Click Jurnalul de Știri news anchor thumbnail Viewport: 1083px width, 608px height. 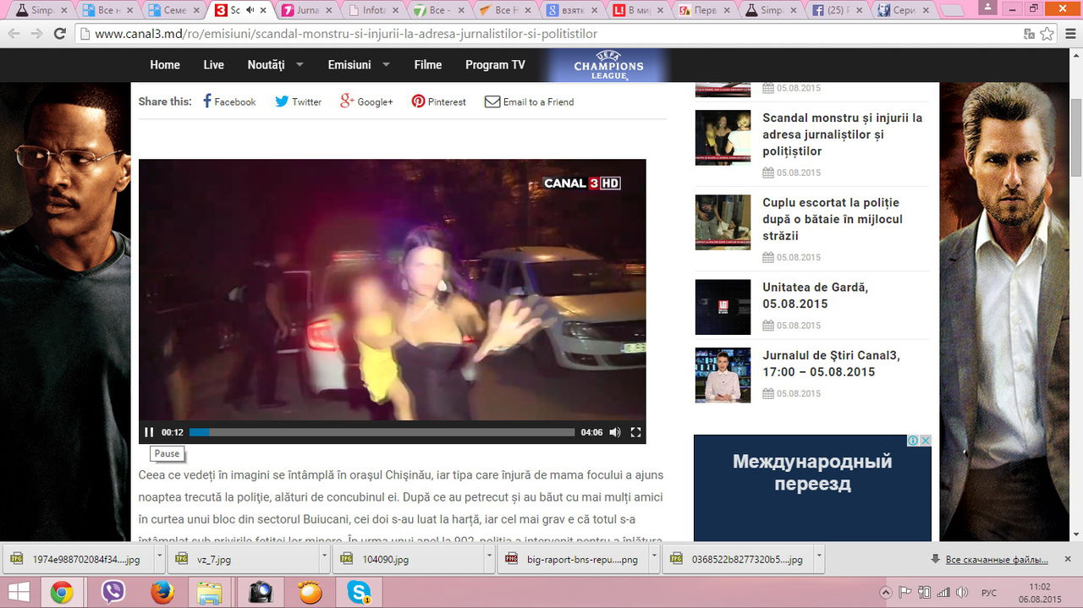click(x=723, y=375)
